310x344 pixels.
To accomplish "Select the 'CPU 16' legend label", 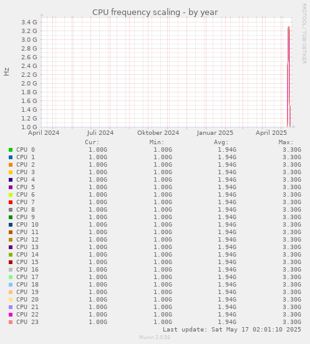I will (x=27, y=270).
